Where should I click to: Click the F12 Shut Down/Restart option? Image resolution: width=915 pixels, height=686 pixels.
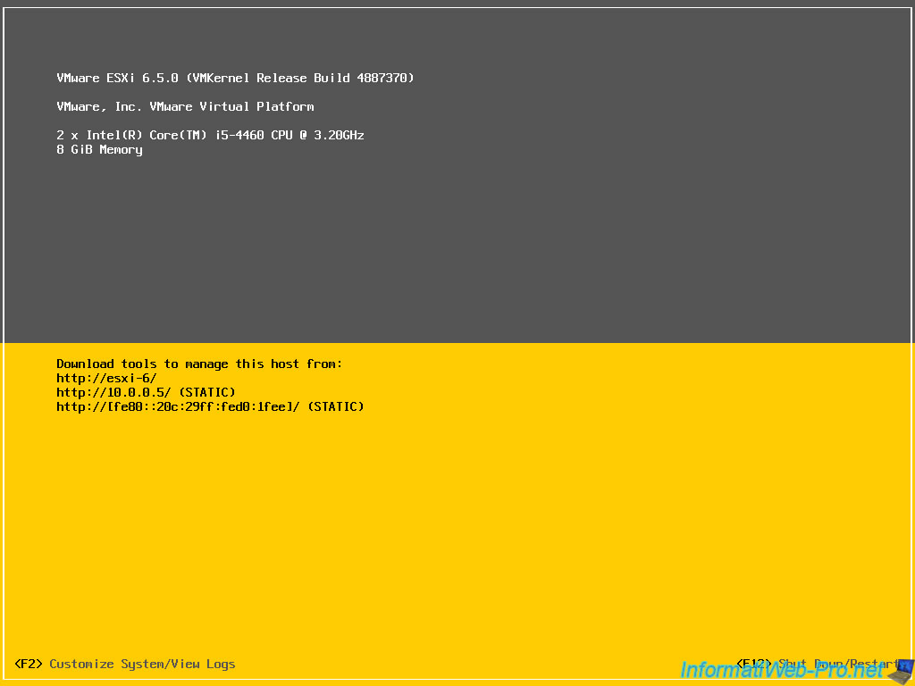point(818,664)
